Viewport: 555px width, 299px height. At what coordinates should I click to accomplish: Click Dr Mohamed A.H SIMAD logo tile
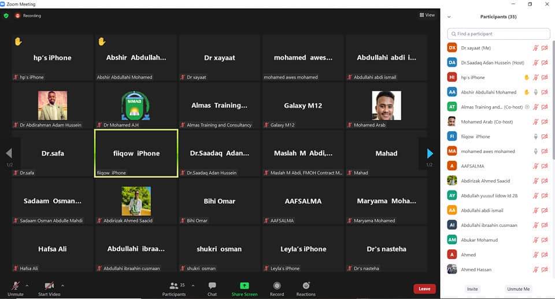135,105
